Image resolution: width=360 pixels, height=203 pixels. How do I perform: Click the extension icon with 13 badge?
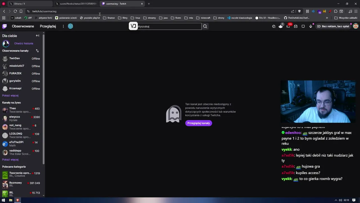pyautogui.click(x=319, y=12)
